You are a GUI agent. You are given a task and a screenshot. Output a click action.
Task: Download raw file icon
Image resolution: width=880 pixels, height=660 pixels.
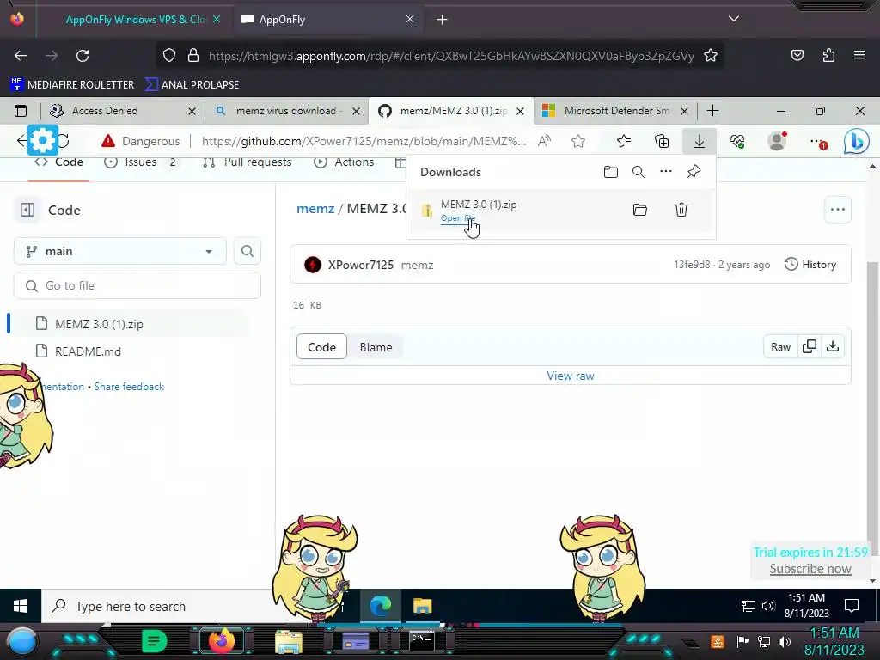click(x=833, y=347)
